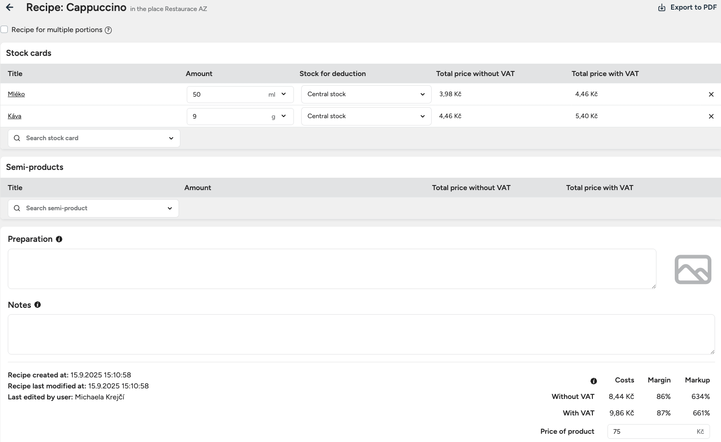The image size is (721, 442).
Task: Remove the Mléko stock card row
Action: click(x=711, y=94)
